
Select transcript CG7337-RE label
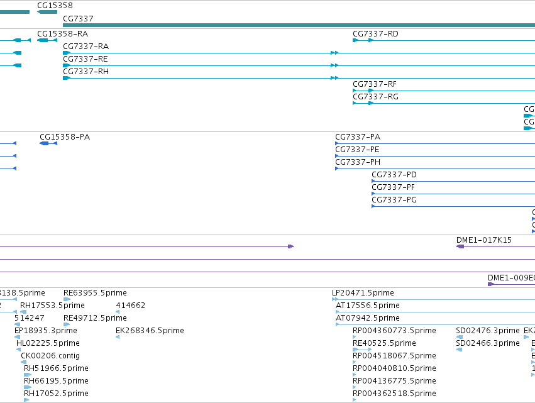coord(85,59)
